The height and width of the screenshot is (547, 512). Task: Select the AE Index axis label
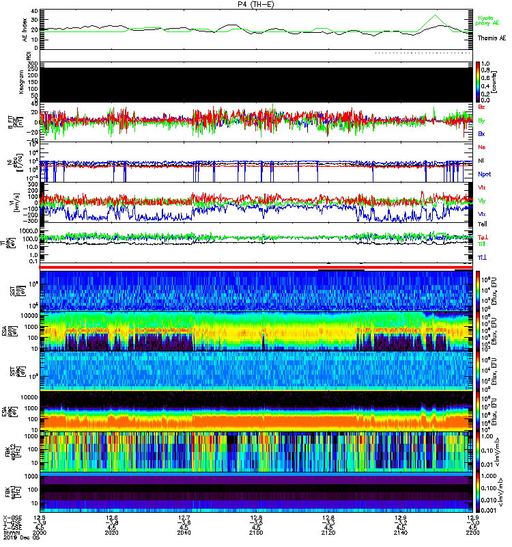[x=25, y=30]
